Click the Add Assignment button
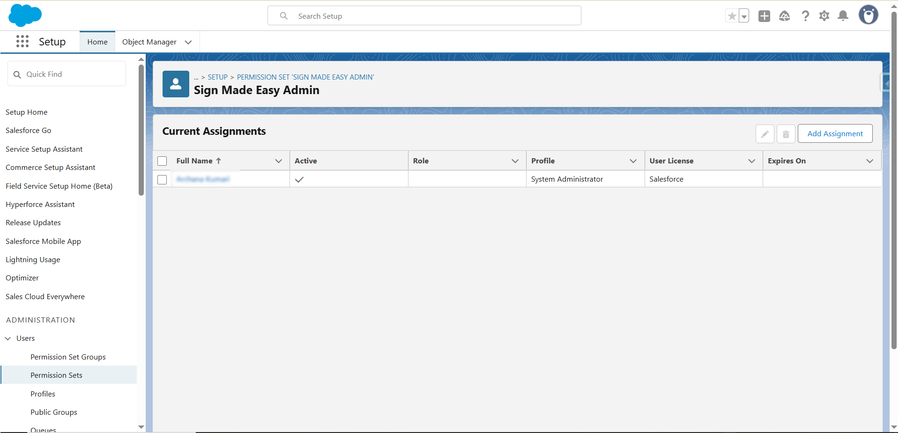The width and height of the screenshot is (899, 433). [x=835, y=133]
